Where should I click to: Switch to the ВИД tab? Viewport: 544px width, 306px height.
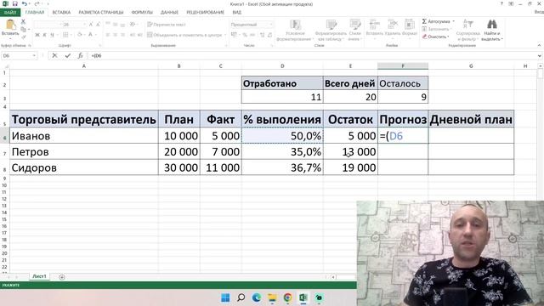(x=237, y=12)
